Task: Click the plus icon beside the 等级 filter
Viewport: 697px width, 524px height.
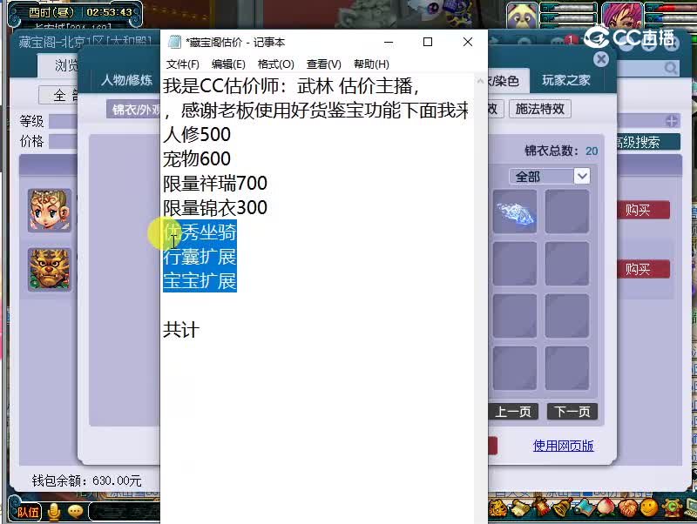Action: point(672,121)
